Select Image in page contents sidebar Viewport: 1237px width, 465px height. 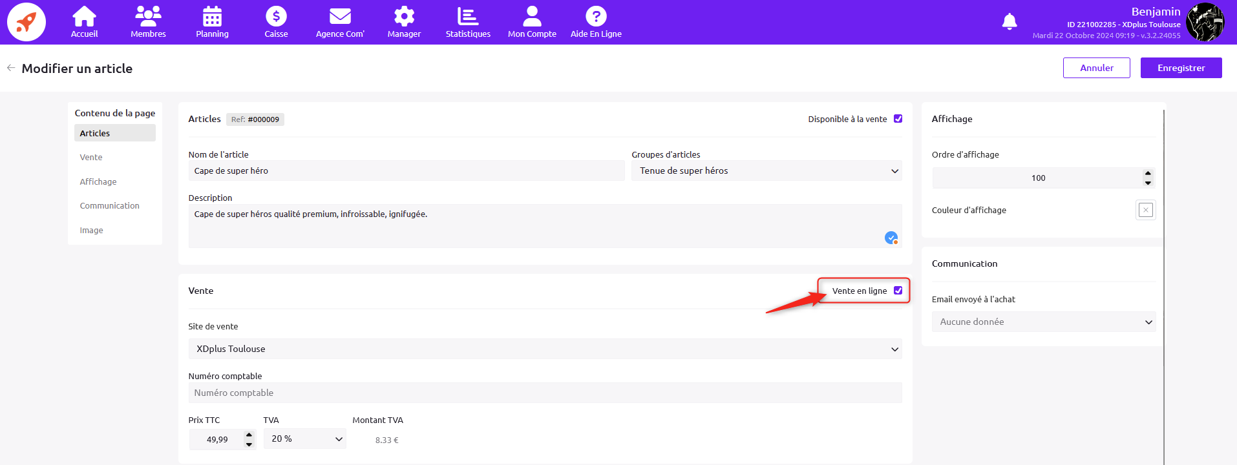(x=92, y=231)
